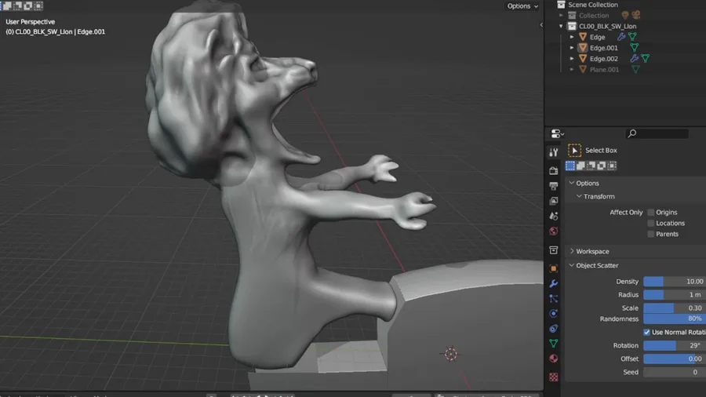This screenshot has height=397, width=706.
Task: Expand the Plane.001 object row
Action: (x=572, y=69)
